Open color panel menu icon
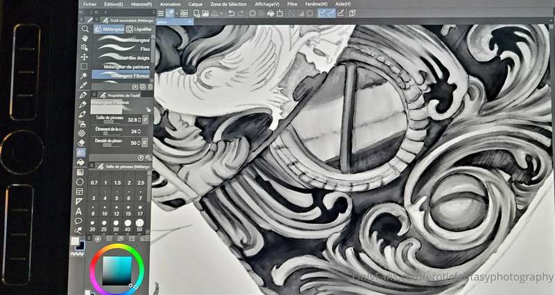The width and height of the screenshot is (555, 295). click(89, 239)
